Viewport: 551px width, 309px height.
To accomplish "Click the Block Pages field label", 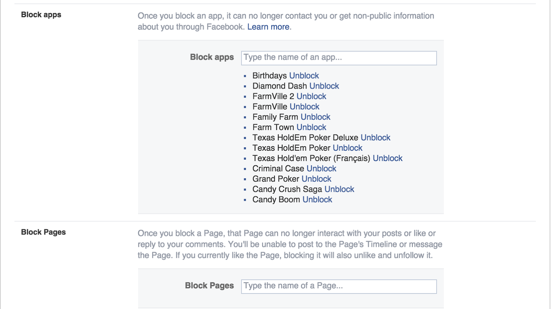I will pos(209,286).
